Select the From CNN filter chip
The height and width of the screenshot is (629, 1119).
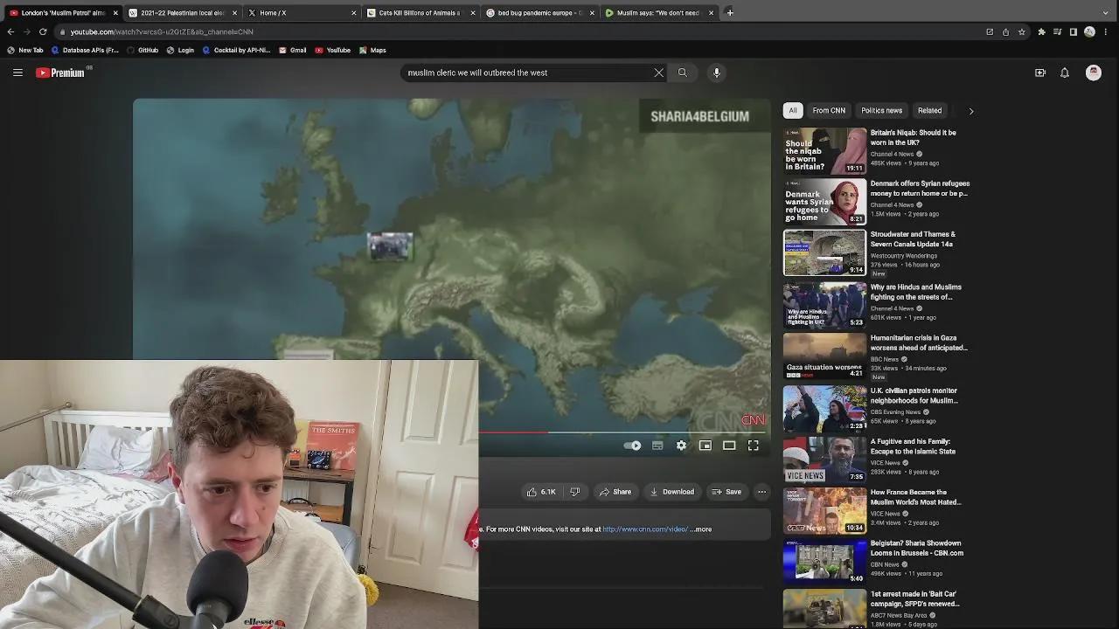828,110
